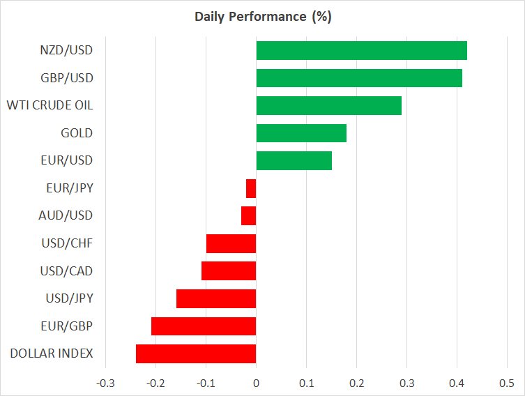
Task: Select the WTI CRUDE OIL axis label
Action: tap(50, 105)
